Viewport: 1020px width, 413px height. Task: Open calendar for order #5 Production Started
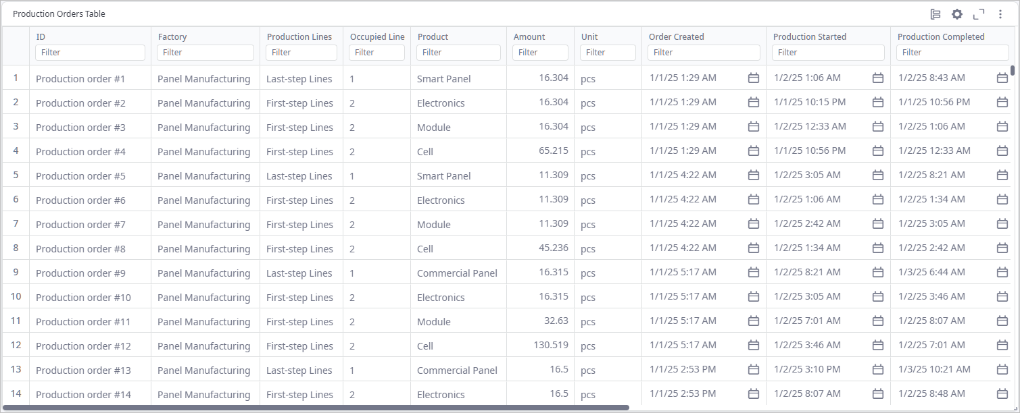pos(878,175)
